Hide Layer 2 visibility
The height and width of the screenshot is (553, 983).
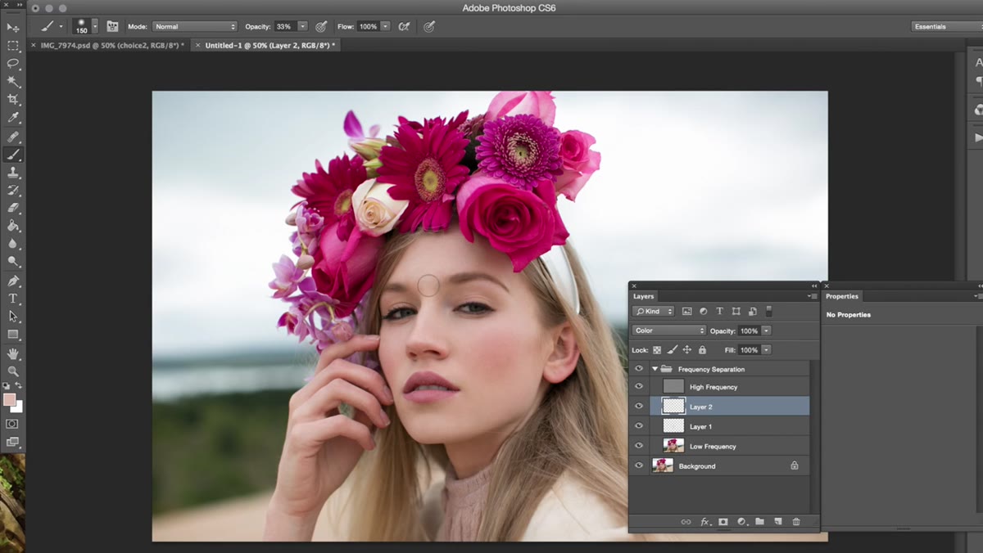[x=639, y=407]
